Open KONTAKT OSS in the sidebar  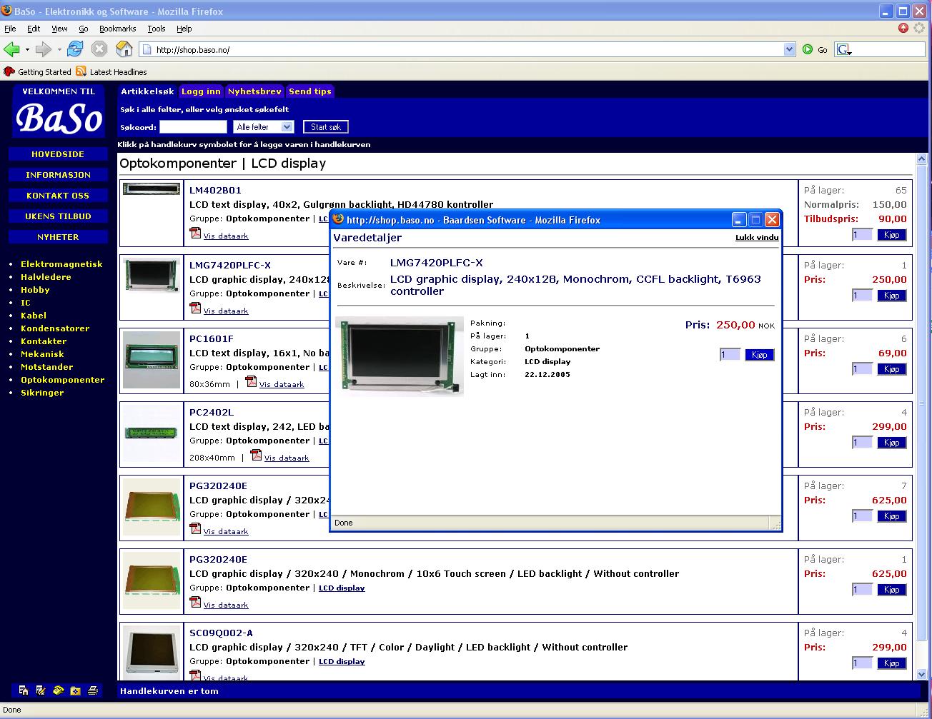click(x=58, y=196)
